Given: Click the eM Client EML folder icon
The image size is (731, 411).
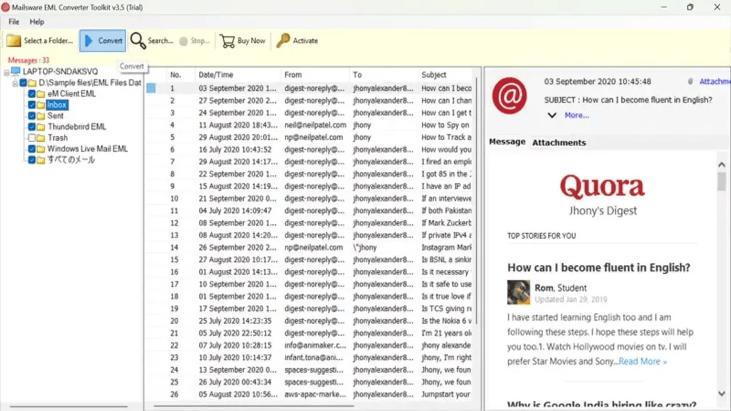Looking at the screenshot, I should (41, 94).
